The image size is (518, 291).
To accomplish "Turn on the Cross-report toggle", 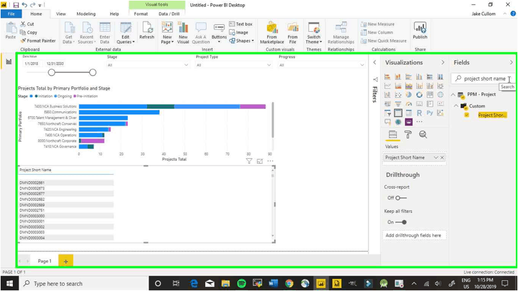I will [x=401, y=198].
